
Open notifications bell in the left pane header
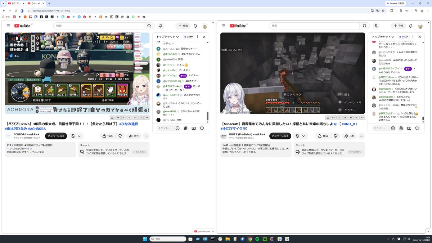pos(195,26)
